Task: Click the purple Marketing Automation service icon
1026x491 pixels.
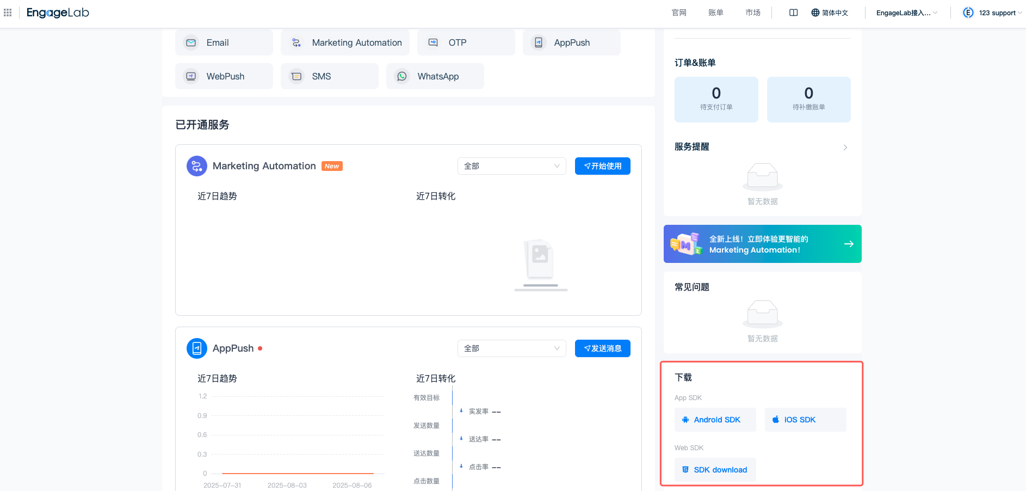Action: (x=197, y=166)
